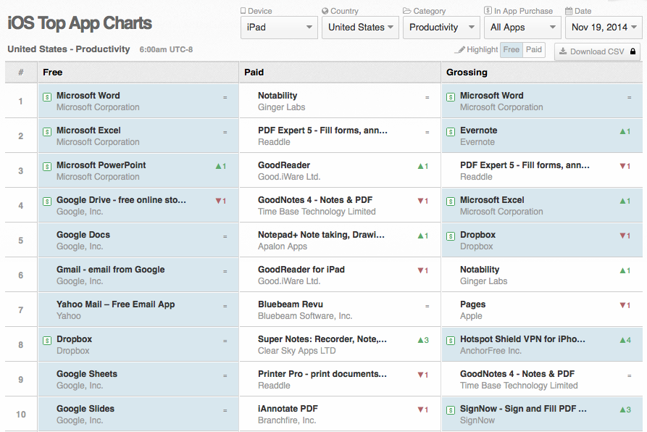Click in-app purchase icon beside Free Microsoft Word
Screen dimensions: 647x432
click(x=47, y=97)
